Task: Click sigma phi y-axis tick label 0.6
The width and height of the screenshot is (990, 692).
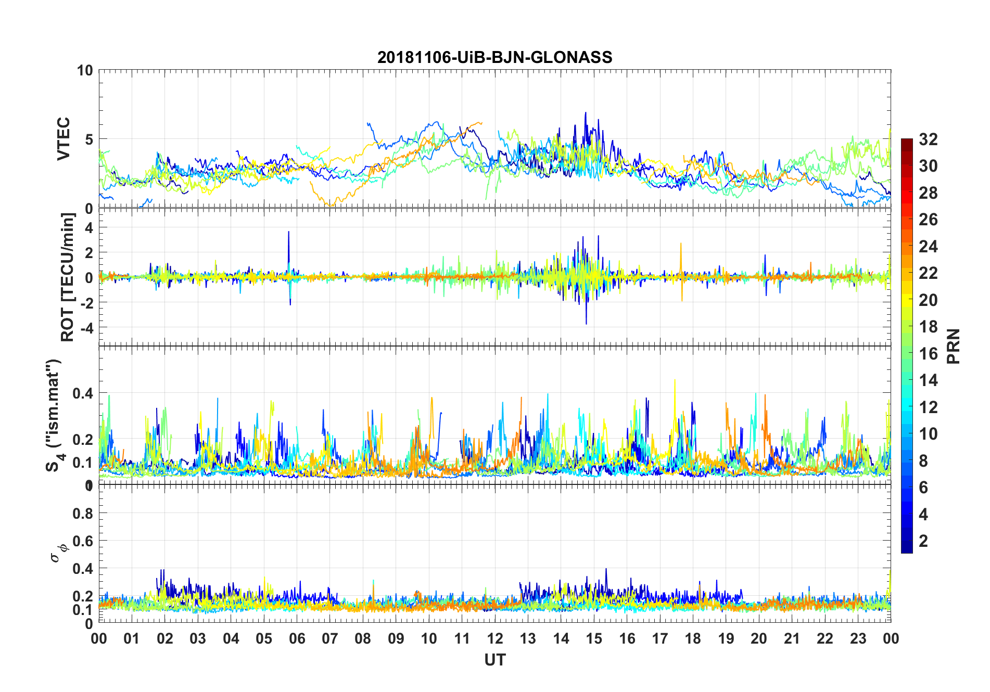Action: [83, 541]
